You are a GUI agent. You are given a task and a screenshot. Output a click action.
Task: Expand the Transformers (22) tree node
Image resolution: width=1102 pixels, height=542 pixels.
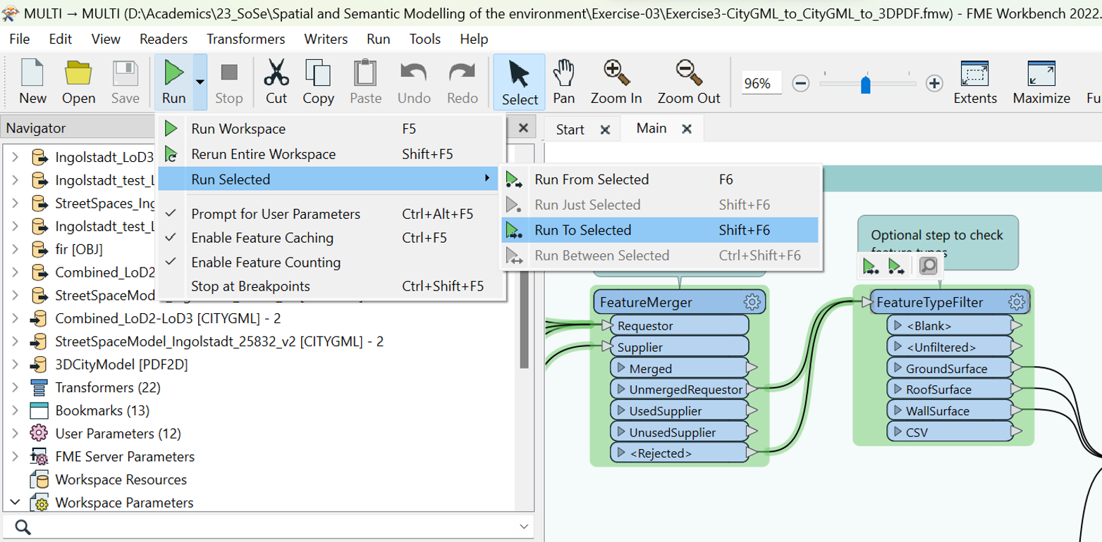coord(15,388)
